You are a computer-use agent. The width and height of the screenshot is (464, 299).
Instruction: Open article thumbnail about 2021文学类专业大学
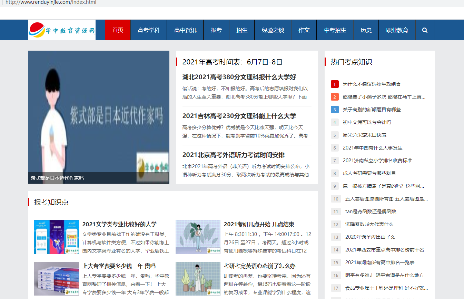click(56, 237)
